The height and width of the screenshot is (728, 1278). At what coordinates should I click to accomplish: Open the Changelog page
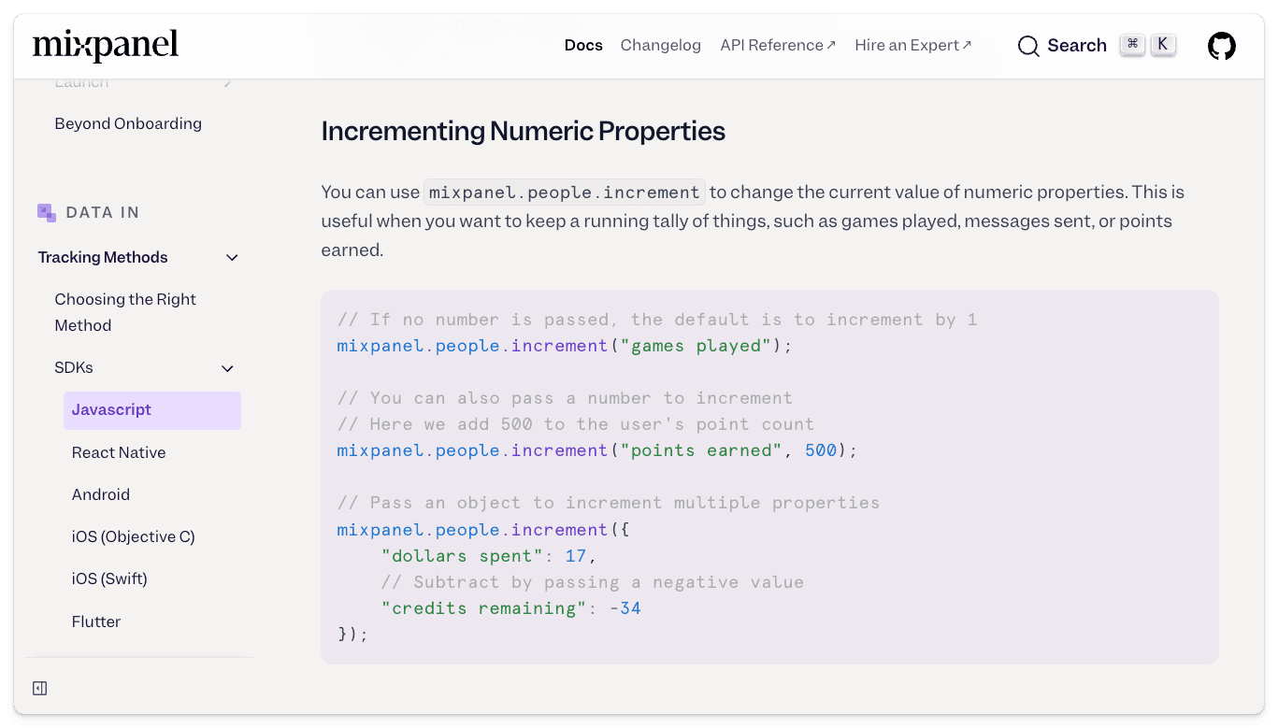pyautogui.click(x=660, y=45)
